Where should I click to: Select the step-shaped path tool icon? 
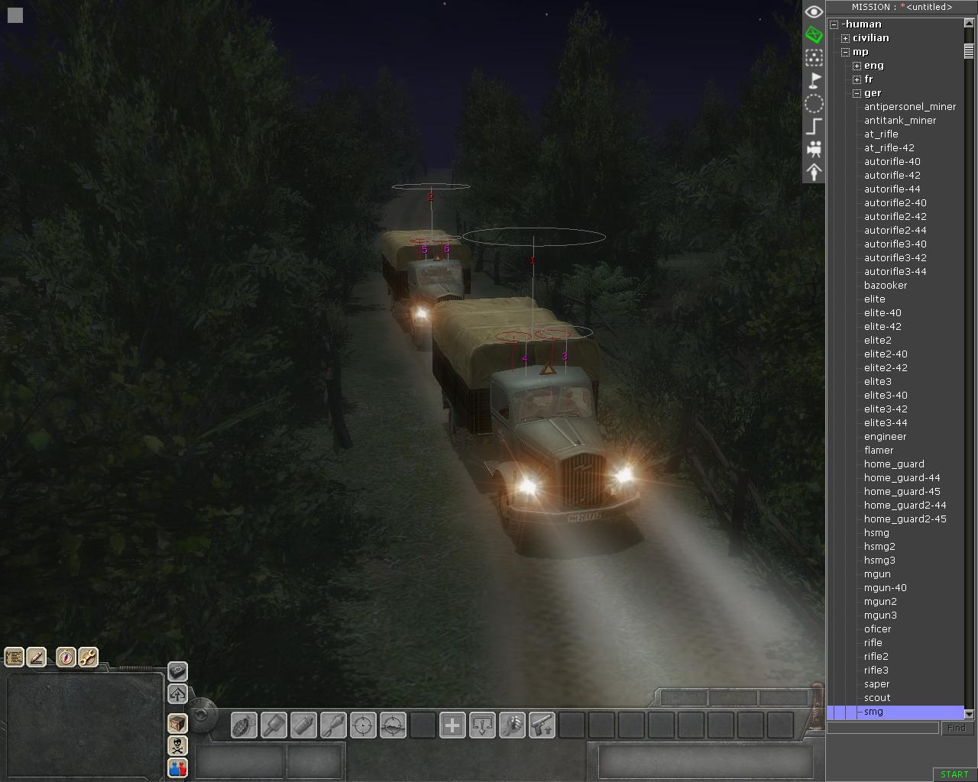814,127
